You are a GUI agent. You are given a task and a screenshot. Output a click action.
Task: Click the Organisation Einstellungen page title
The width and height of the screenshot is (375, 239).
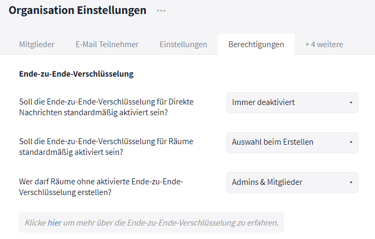(78, 11)
